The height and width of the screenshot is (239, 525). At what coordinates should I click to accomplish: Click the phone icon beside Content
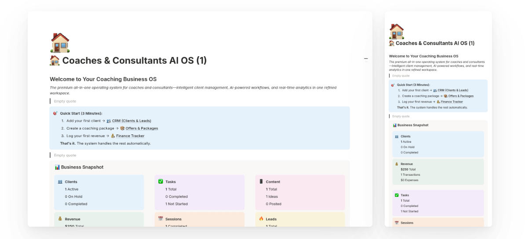coord(261,181)
